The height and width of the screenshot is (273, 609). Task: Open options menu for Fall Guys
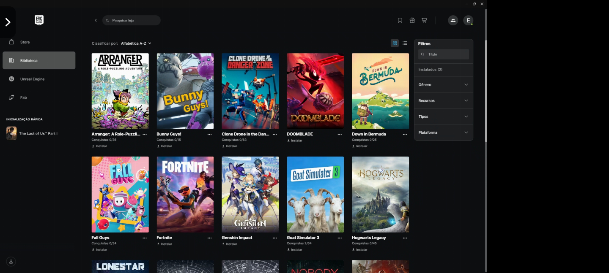coord(145,238)
